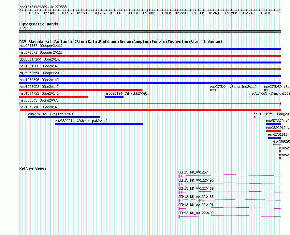
Task: Select the esv275004 (Banerjee2011) red marker
Action: tap(213, 90)
